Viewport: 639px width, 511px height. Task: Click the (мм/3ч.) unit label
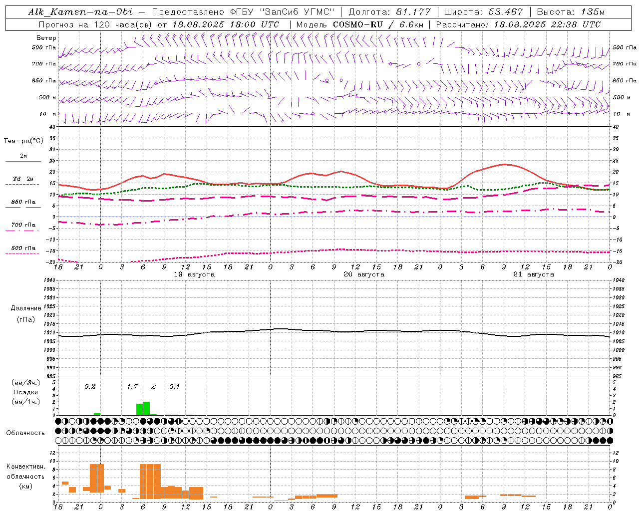pos(26,383)
